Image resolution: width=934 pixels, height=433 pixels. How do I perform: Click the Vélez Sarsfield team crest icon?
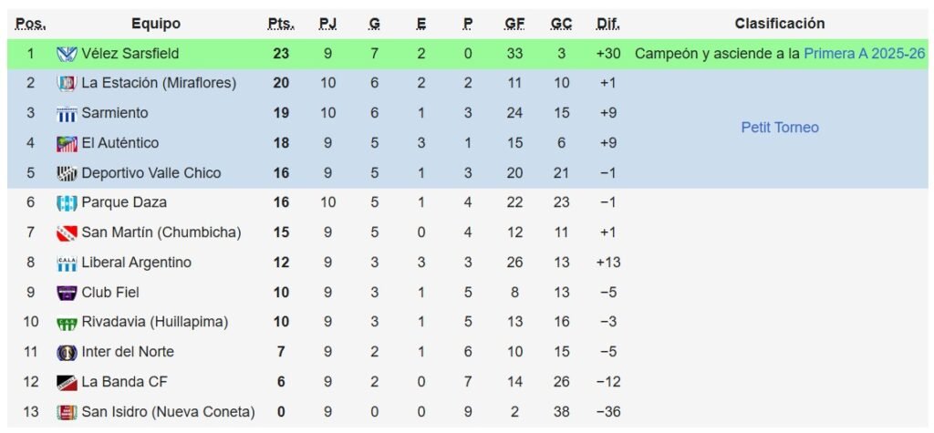pos(67,54)
